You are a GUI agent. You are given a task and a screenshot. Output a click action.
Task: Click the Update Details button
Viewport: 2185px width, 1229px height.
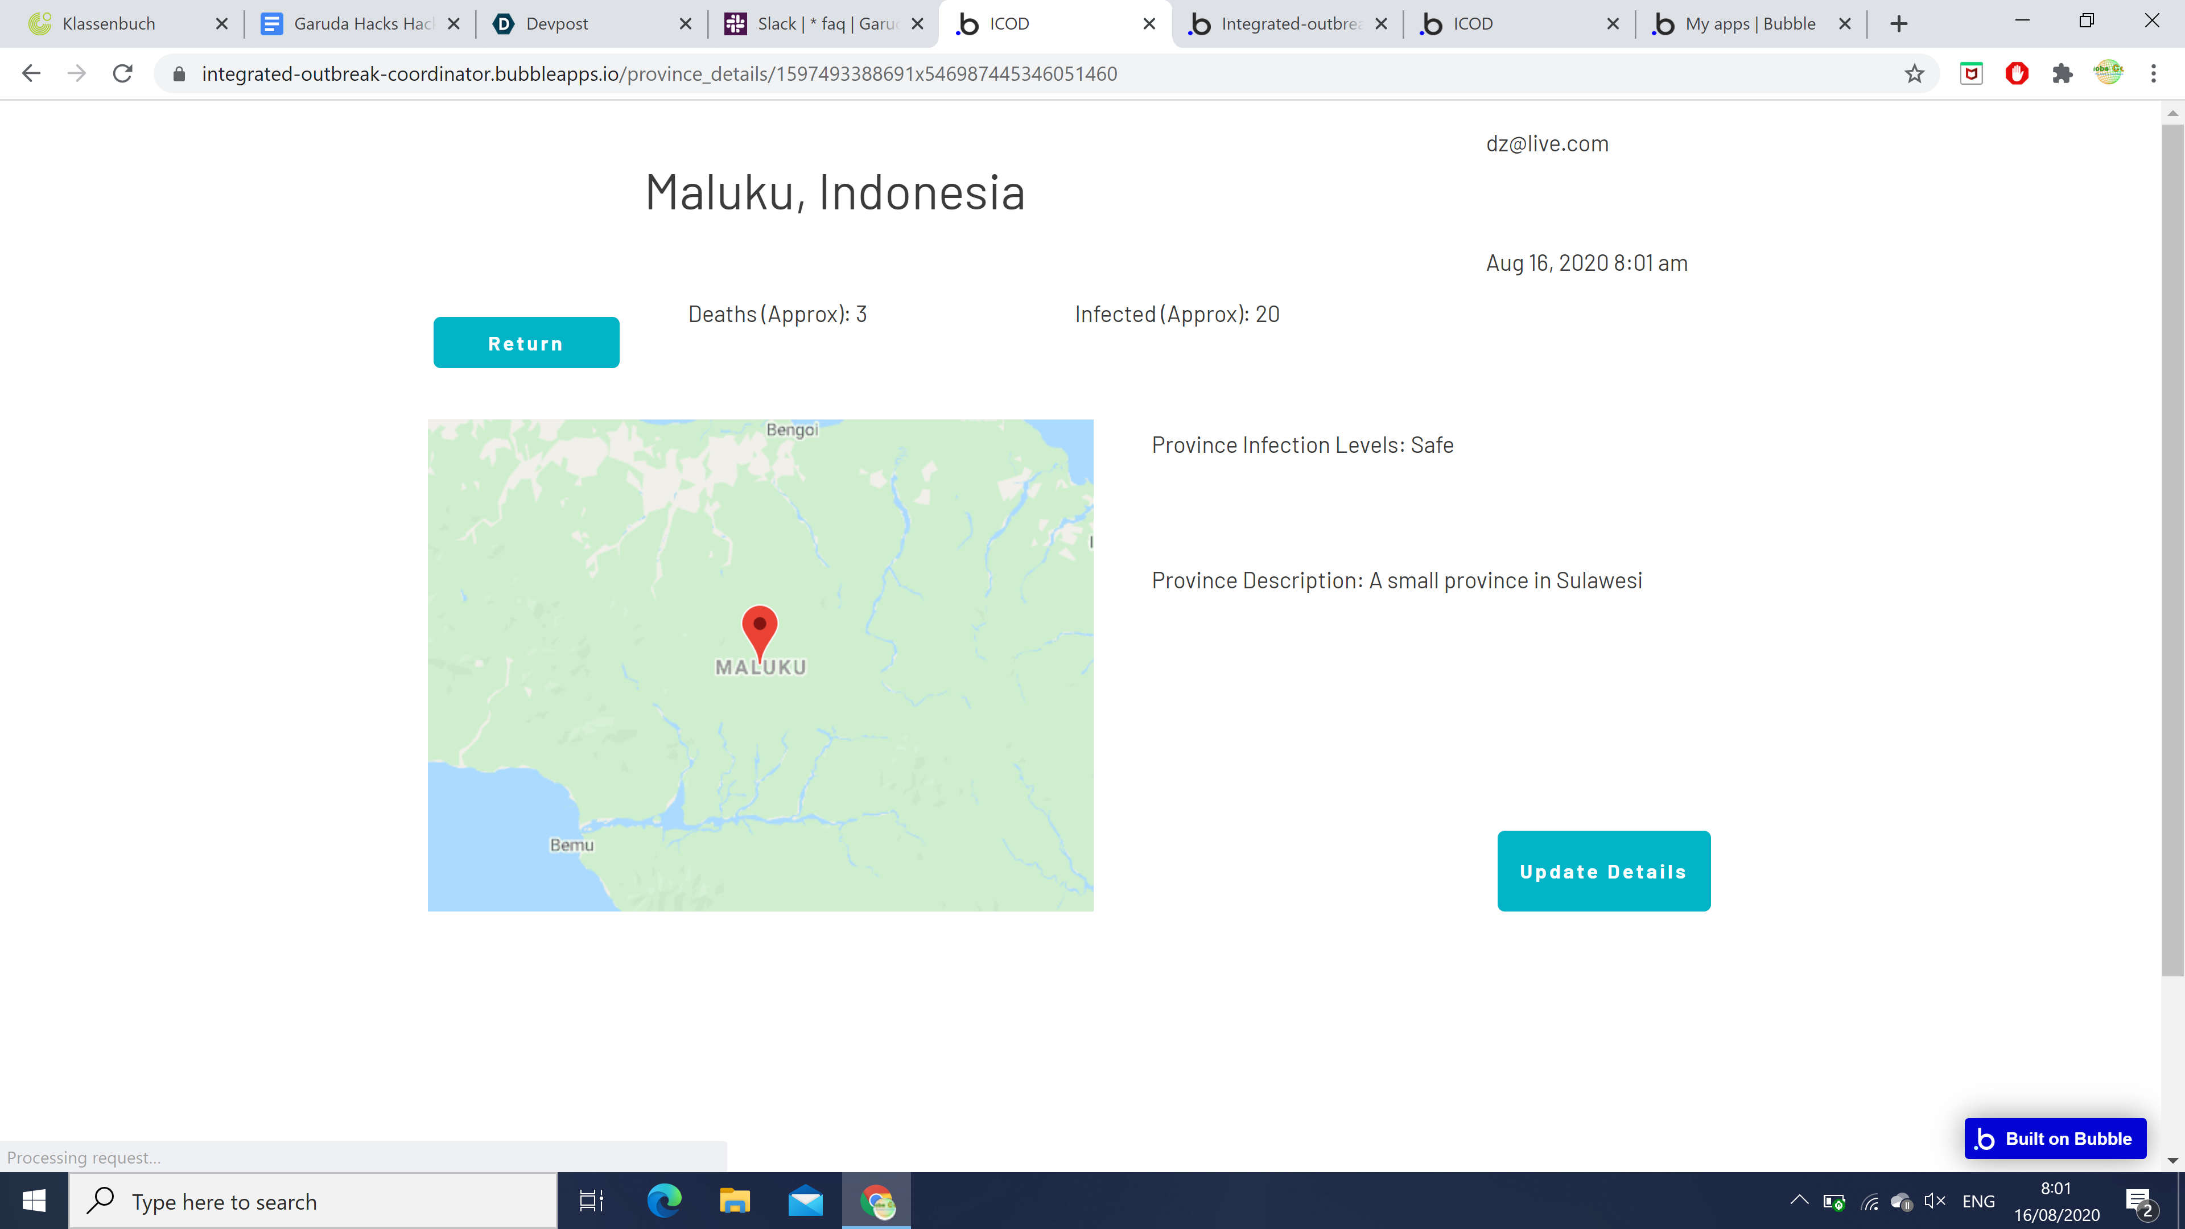coord(1603,871)
